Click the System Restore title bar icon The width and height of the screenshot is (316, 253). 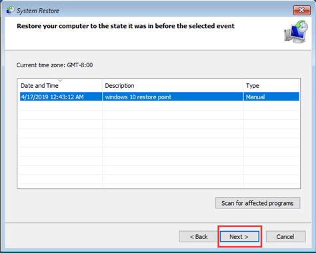click(x=10, y=10)
